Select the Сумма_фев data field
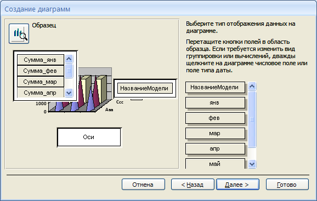 pos(41,71)
